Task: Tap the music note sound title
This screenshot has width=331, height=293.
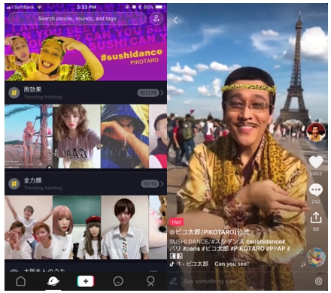Action: (209, 264)
